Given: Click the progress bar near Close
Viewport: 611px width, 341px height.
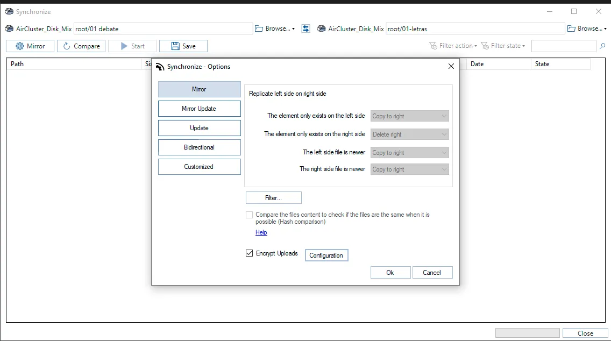Looking at the screenshot, I should point(528,333).
